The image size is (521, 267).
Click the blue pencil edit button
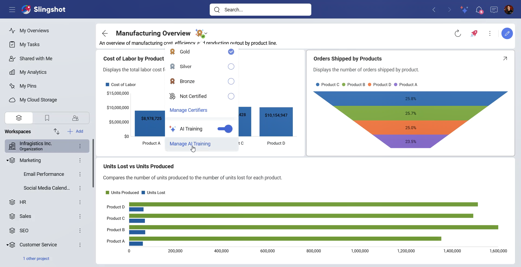(x=507, y=33)
